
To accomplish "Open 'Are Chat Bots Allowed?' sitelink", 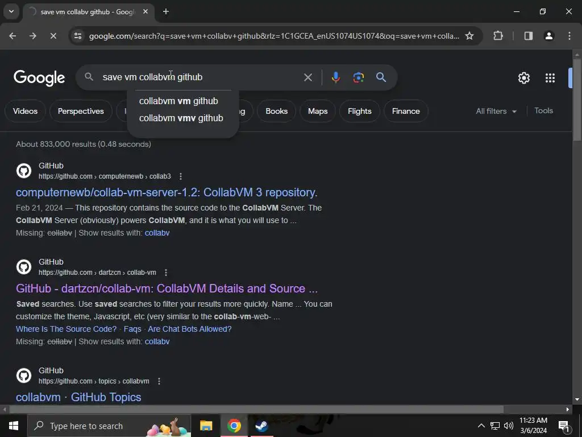I will [190, 329].
